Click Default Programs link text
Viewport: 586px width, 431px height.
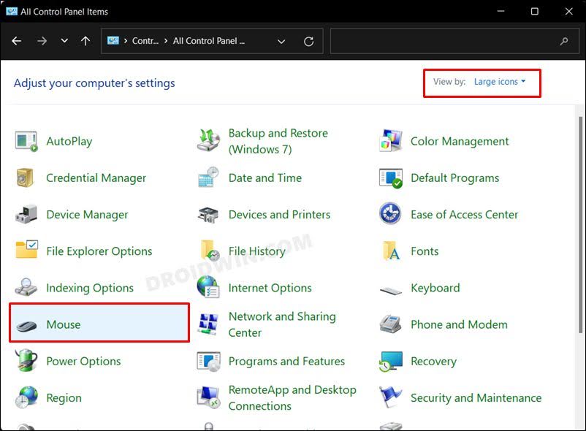pos(454,178)
